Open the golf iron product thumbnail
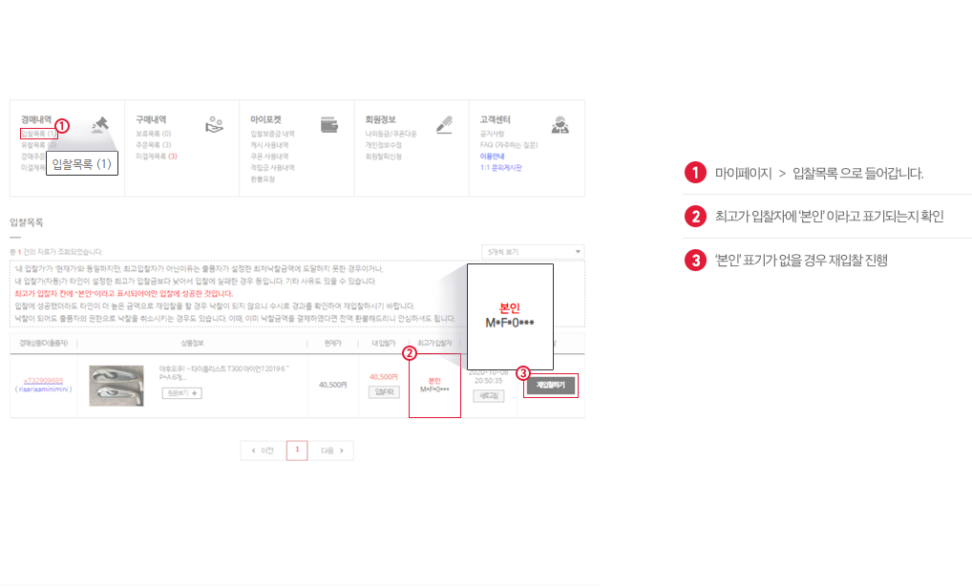Screen dimensions: 972x588 116,386
